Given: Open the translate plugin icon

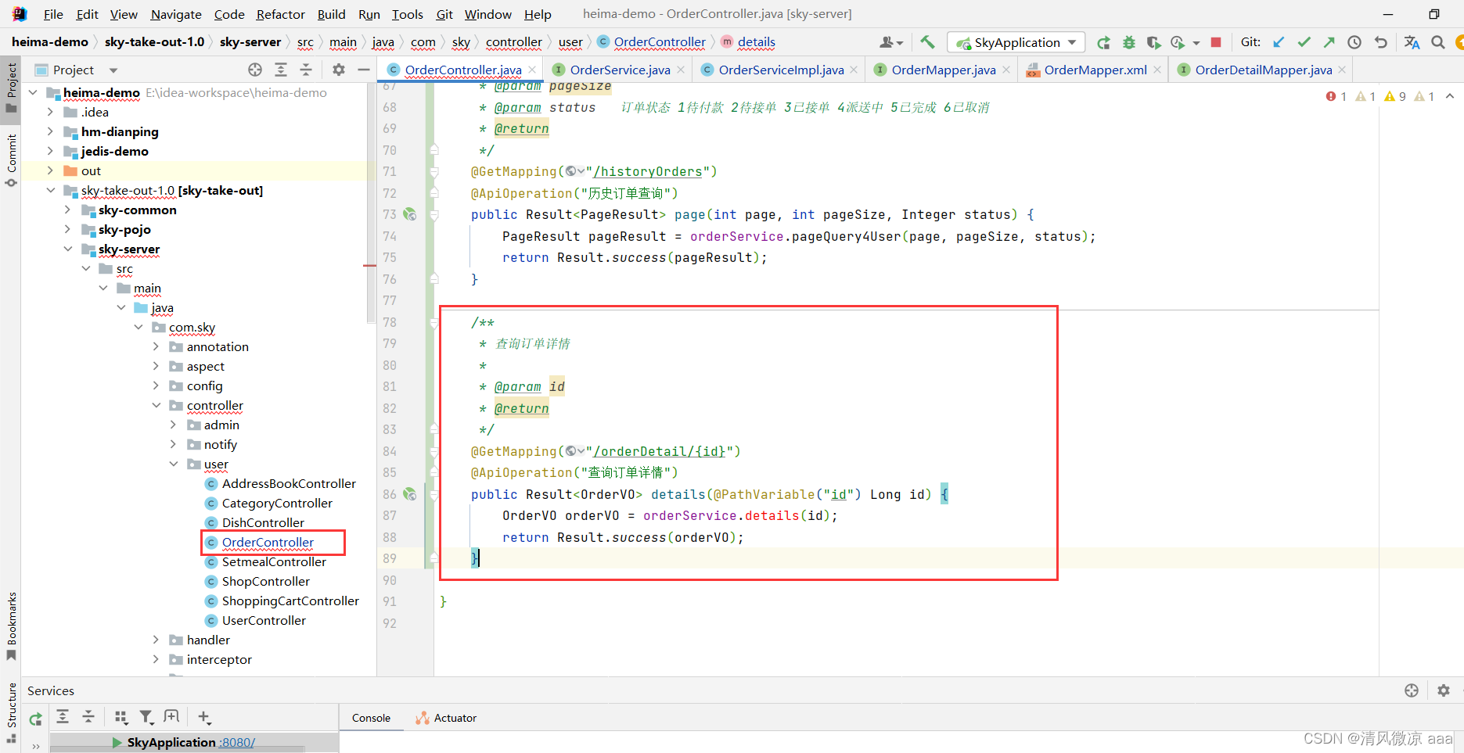Looking at the screenshot, I should pyautogui.click(x=1412, y=42).
